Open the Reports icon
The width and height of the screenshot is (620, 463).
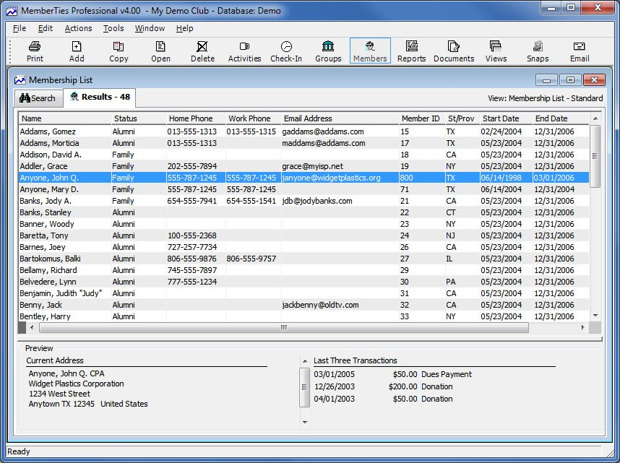411,50
